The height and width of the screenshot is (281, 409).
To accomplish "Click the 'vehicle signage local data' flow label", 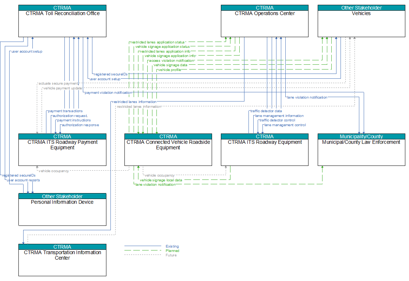I will (161, 180).
